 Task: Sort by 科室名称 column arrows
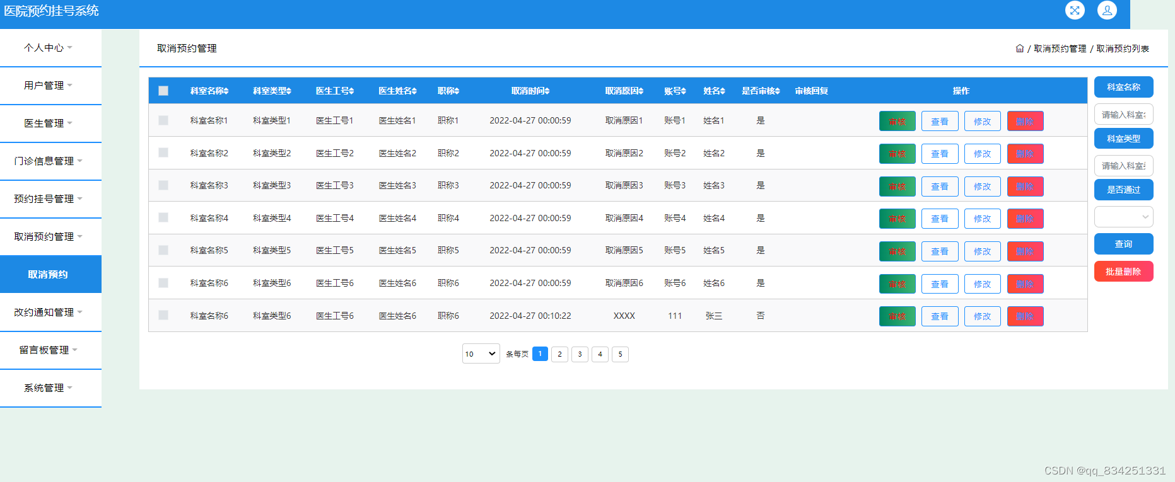226,91
